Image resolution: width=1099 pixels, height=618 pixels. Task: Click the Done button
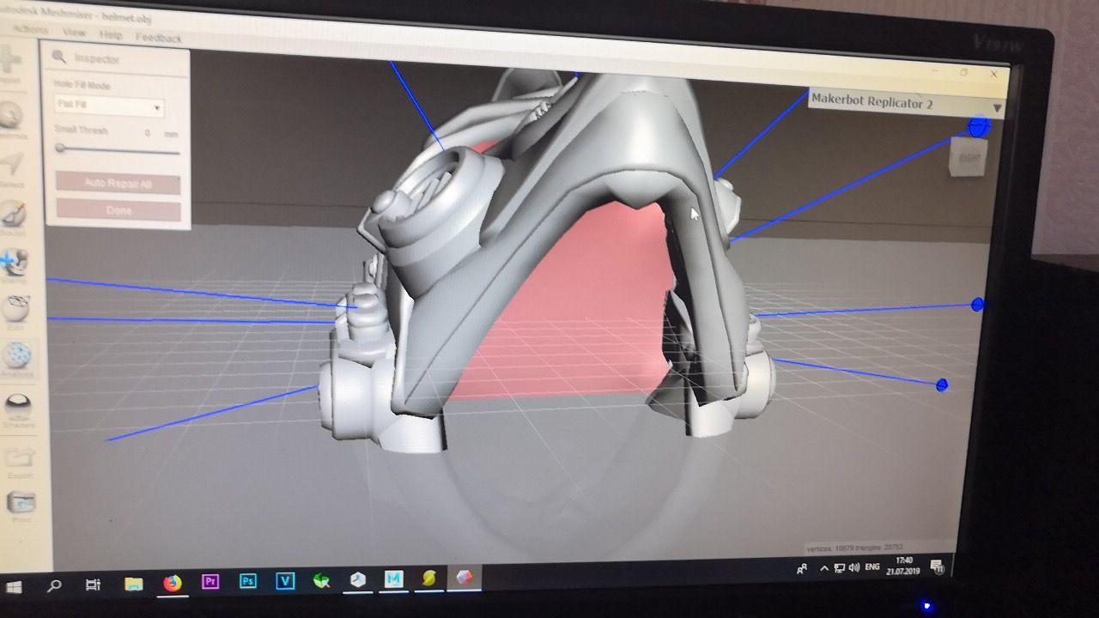coord(118,210)
